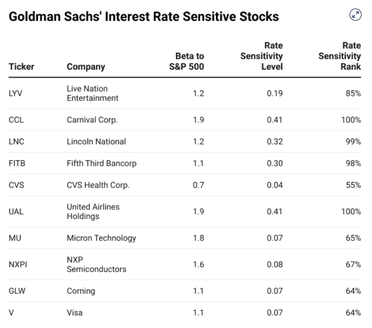Click the GLW ticker symbol
372x328 pixels.
click(17, 291)
